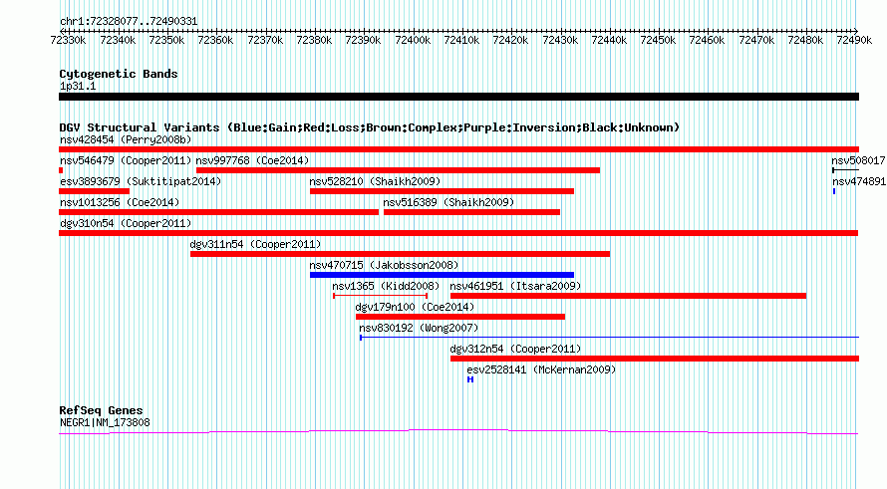Open the RefSeq Genes track heading
This screenshot has height=489, width=887.
[101, 410]
